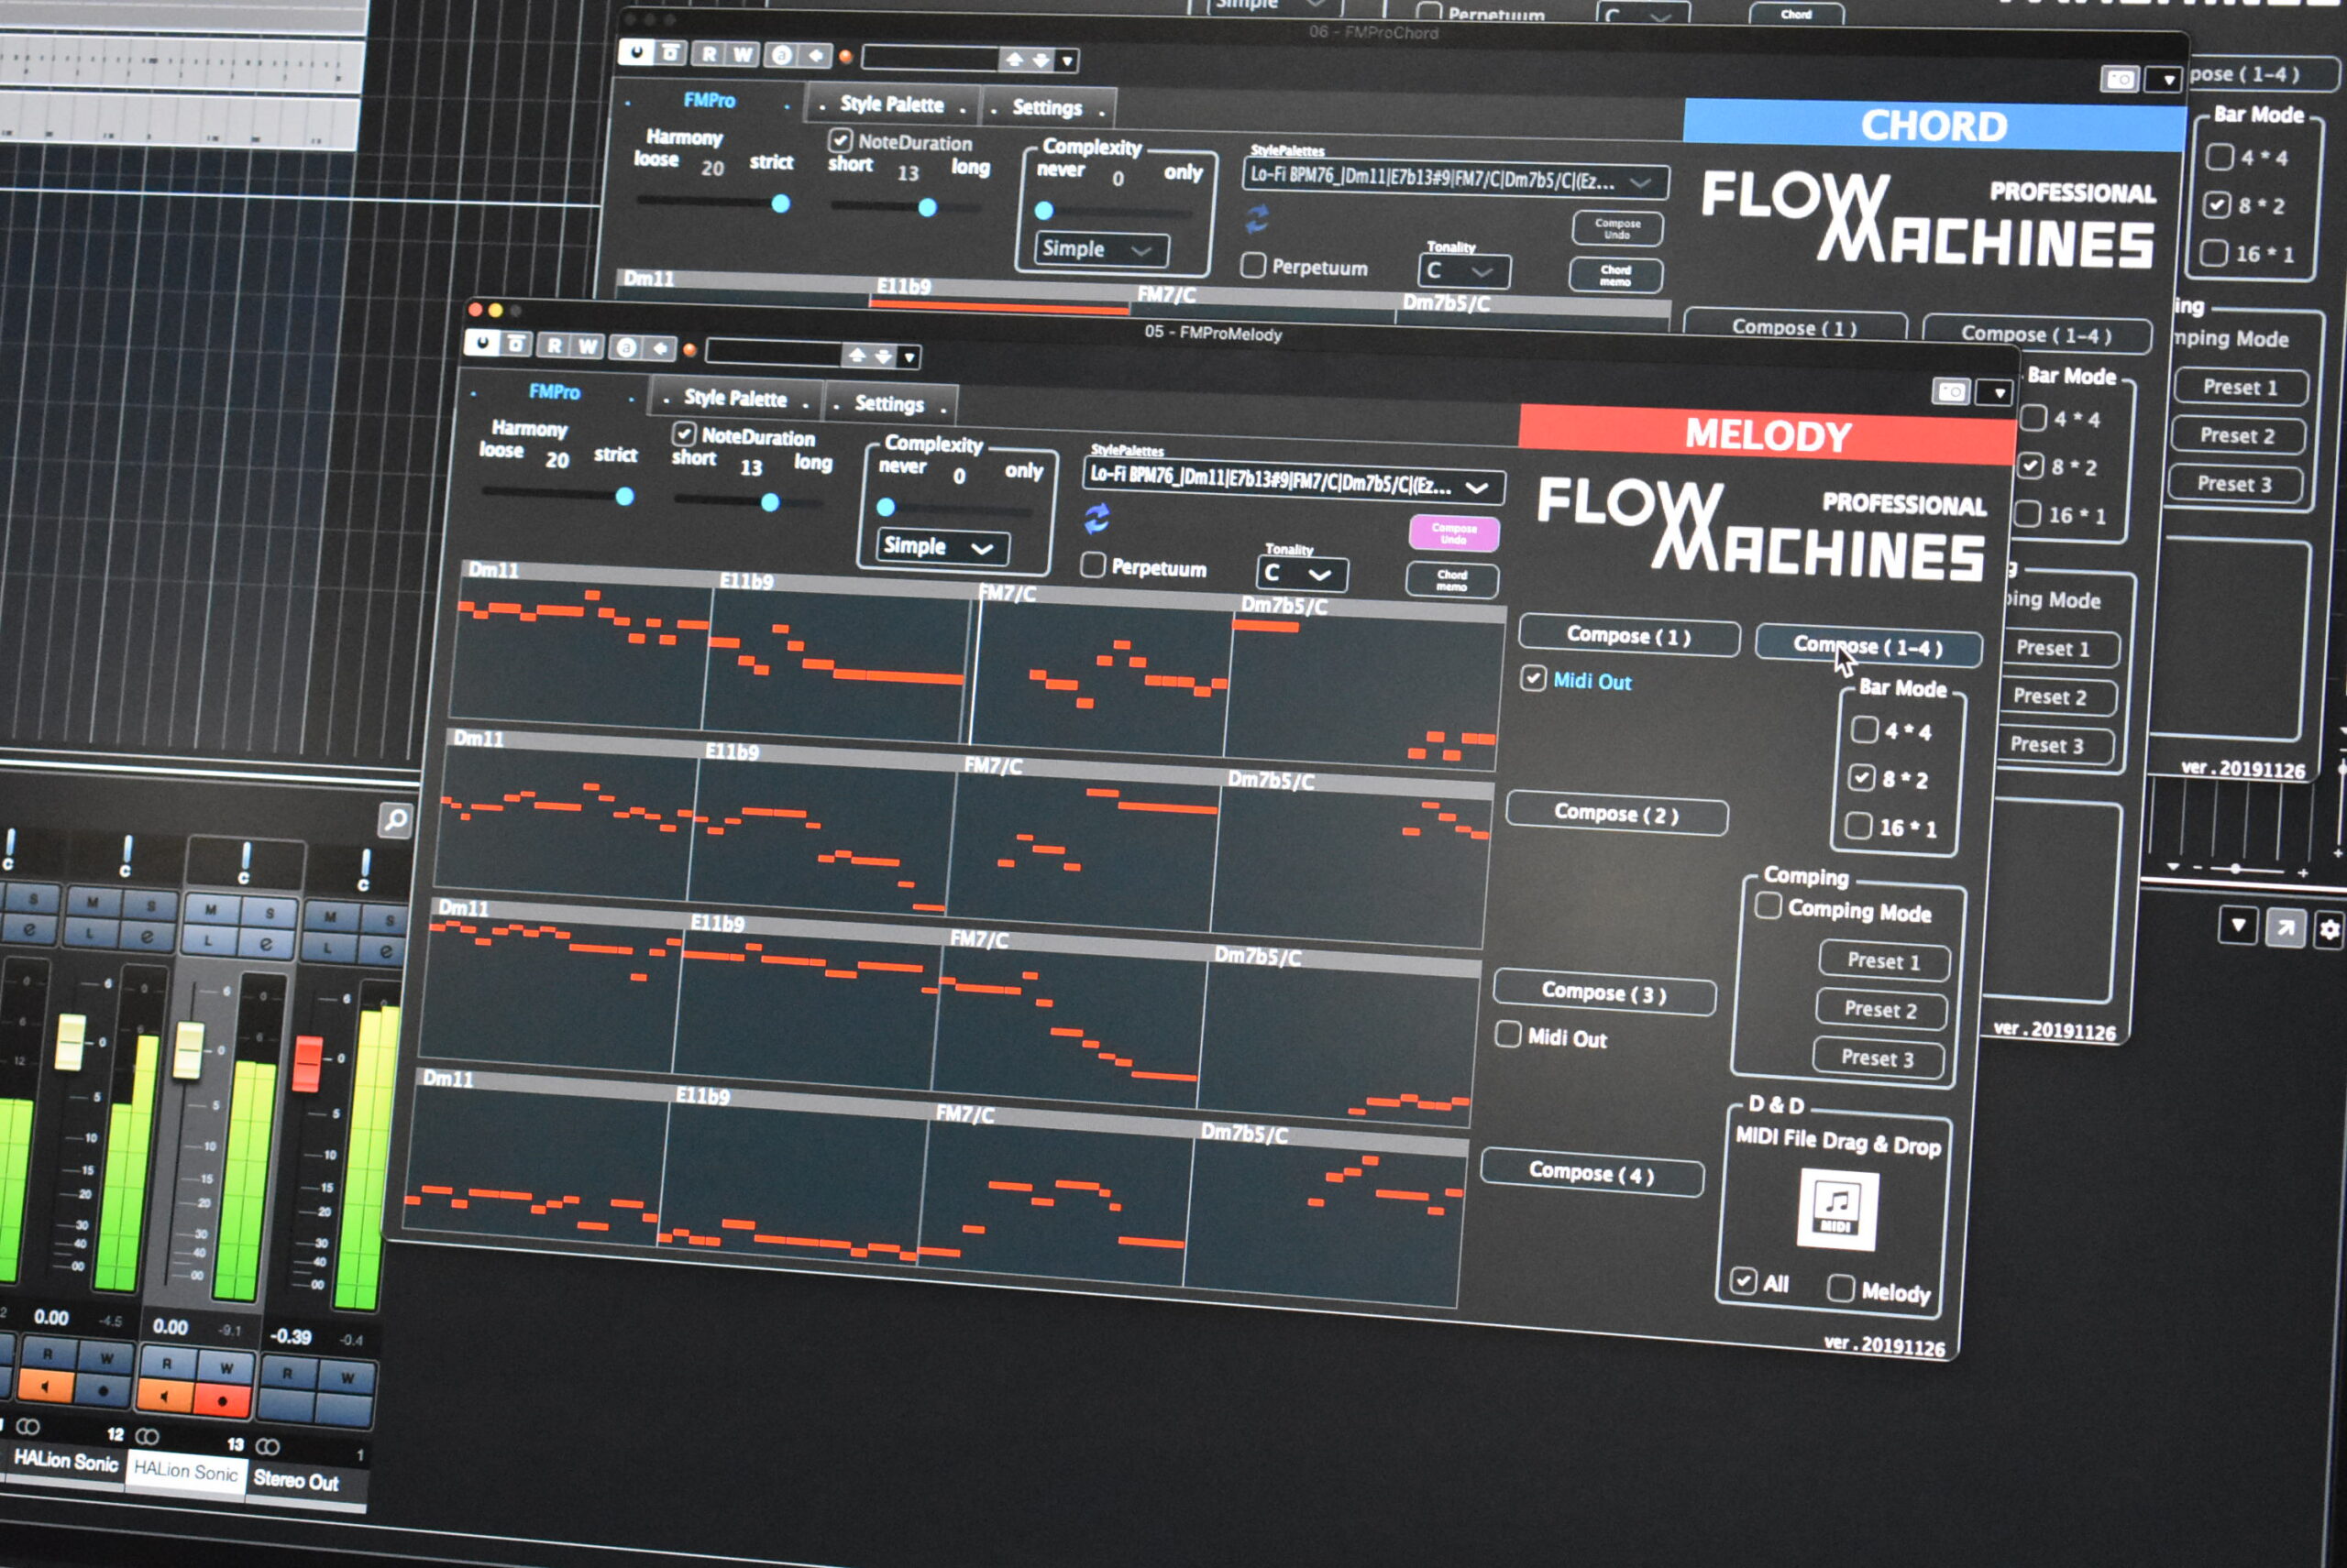The image size is (2347, 1568).
Task: Load next preset with the FMProMelody down arrow
Action: tap(882, 356)
